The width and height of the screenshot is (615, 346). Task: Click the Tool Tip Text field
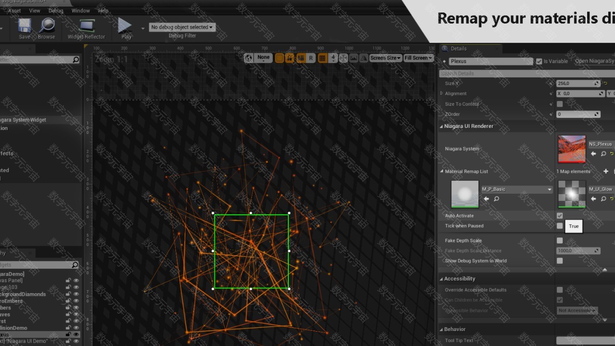point(585,341)
